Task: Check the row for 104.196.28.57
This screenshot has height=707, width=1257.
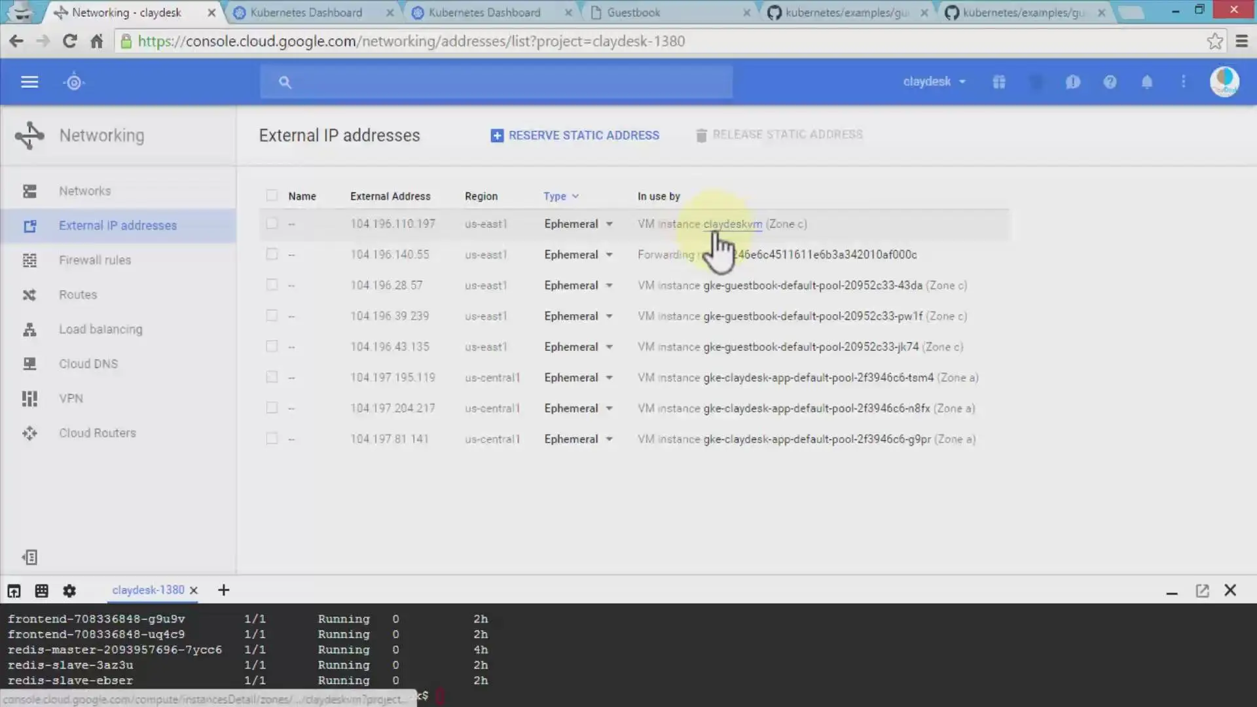Action: pos(272,285)
